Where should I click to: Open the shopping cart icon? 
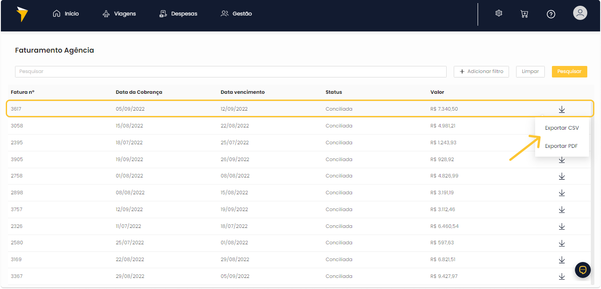point(524,14)
